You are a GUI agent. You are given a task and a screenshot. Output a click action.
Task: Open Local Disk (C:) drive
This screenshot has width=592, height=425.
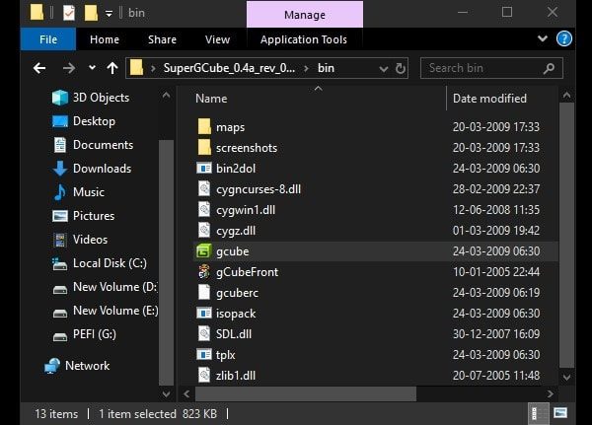[x=100, y=263]
